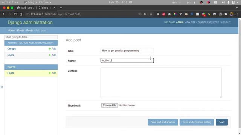Click Save and continue editing

click(x=197, y=122)
